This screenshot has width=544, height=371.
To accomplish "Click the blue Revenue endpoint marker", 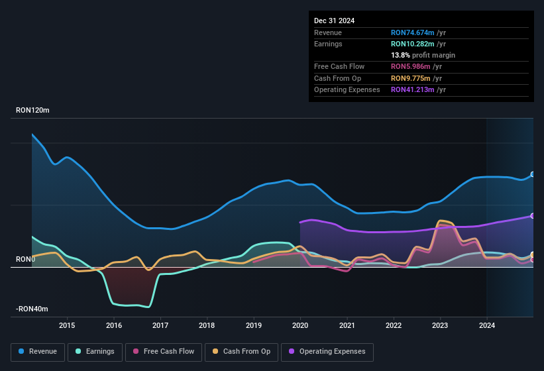I will click(x=533, y=174).
